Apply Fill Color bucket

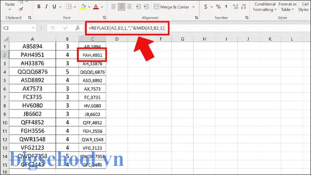tap(83, 7)
